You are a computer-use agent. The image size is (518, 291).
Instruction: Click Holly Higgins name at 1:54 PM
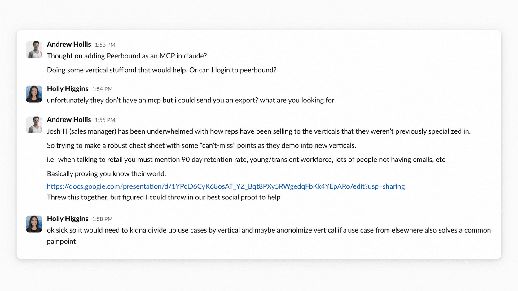[x=68, y=88]
